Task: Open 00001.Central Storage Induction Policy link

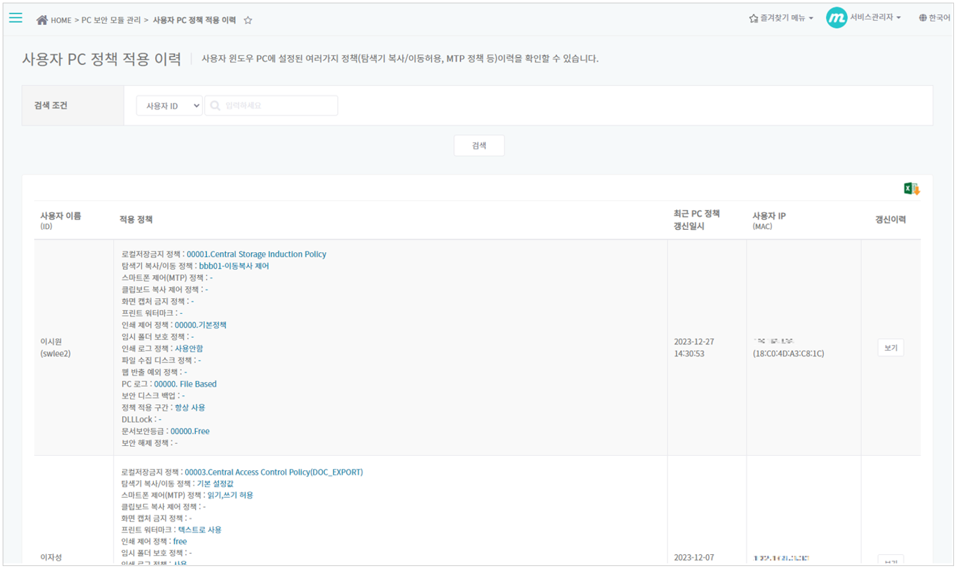Action: [x=256, y=254]
